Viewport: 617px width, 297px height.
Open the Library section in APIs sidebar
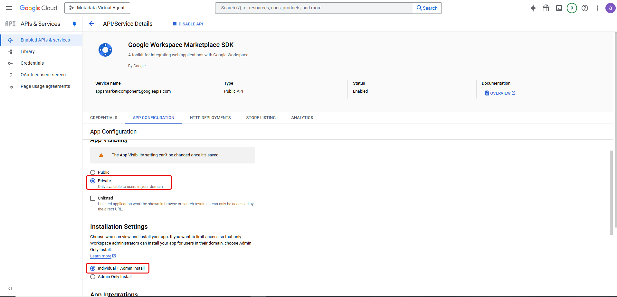point(27,51)
